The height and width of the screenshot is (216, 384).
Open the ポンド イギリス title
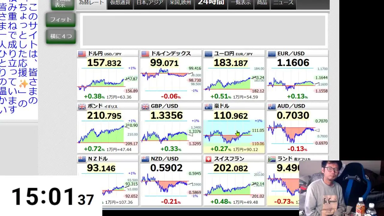[x=102, y=106]
